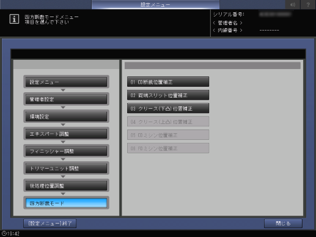
Task: Go to フィニッシャー調整 level
Action: (66, 151)
